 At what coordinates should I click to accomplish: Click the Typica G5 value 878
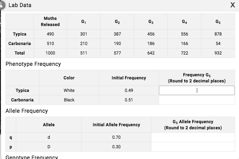pos(218,34)
